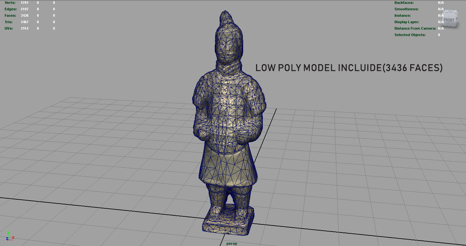Viewport: 466px width, 246px height.
Task: Click the persp camera name label
Action: tap(232, 243)
